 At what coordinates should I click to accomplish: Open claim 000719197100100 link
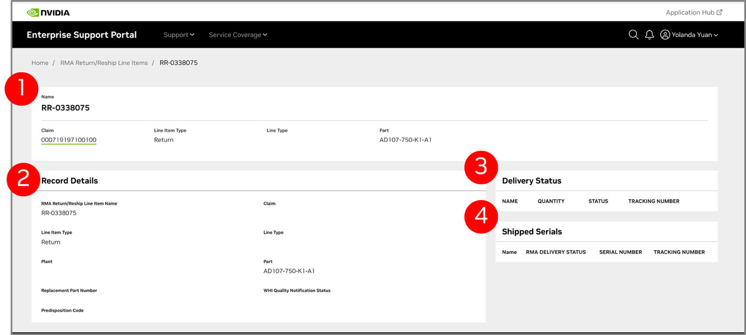coord(69,140)
